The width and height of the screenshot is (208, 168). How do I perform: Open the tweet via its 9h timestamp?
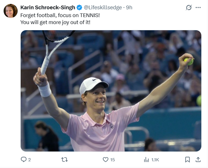coord(129,7)
